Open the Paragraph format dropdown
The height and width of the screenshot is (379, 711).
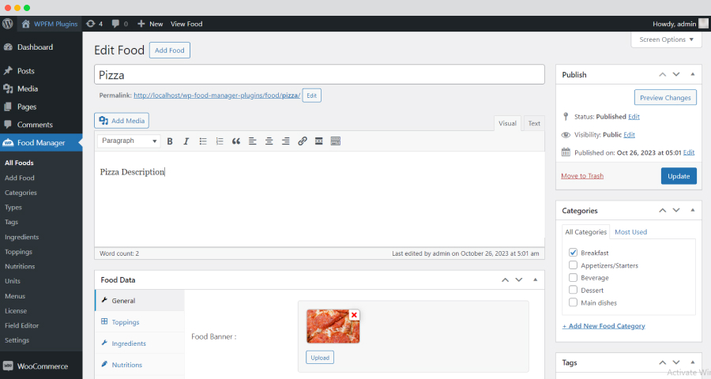pyautogui.click(x=129, y=141)
